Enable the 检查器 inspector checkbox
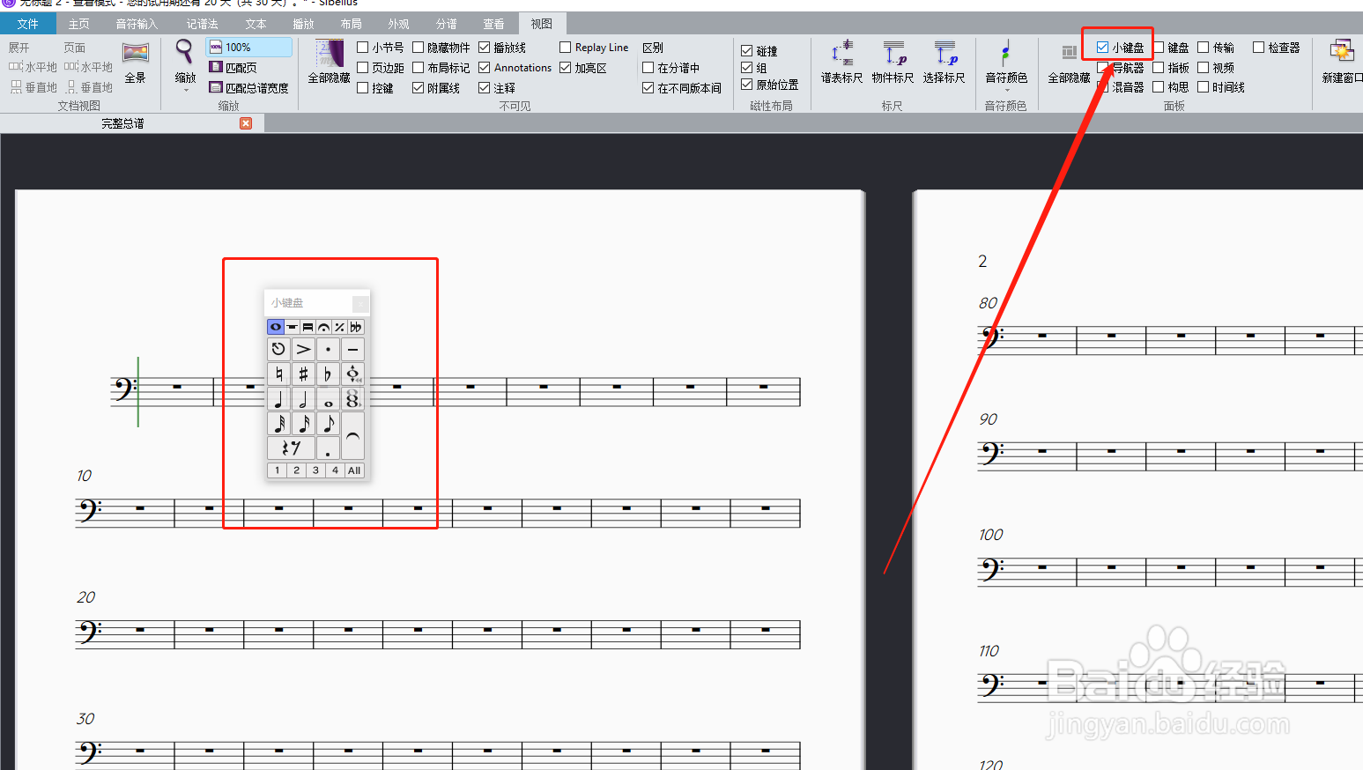The height and width of the screenshot is (770, 1363). pyautogui.click(x=1258, y=48)
